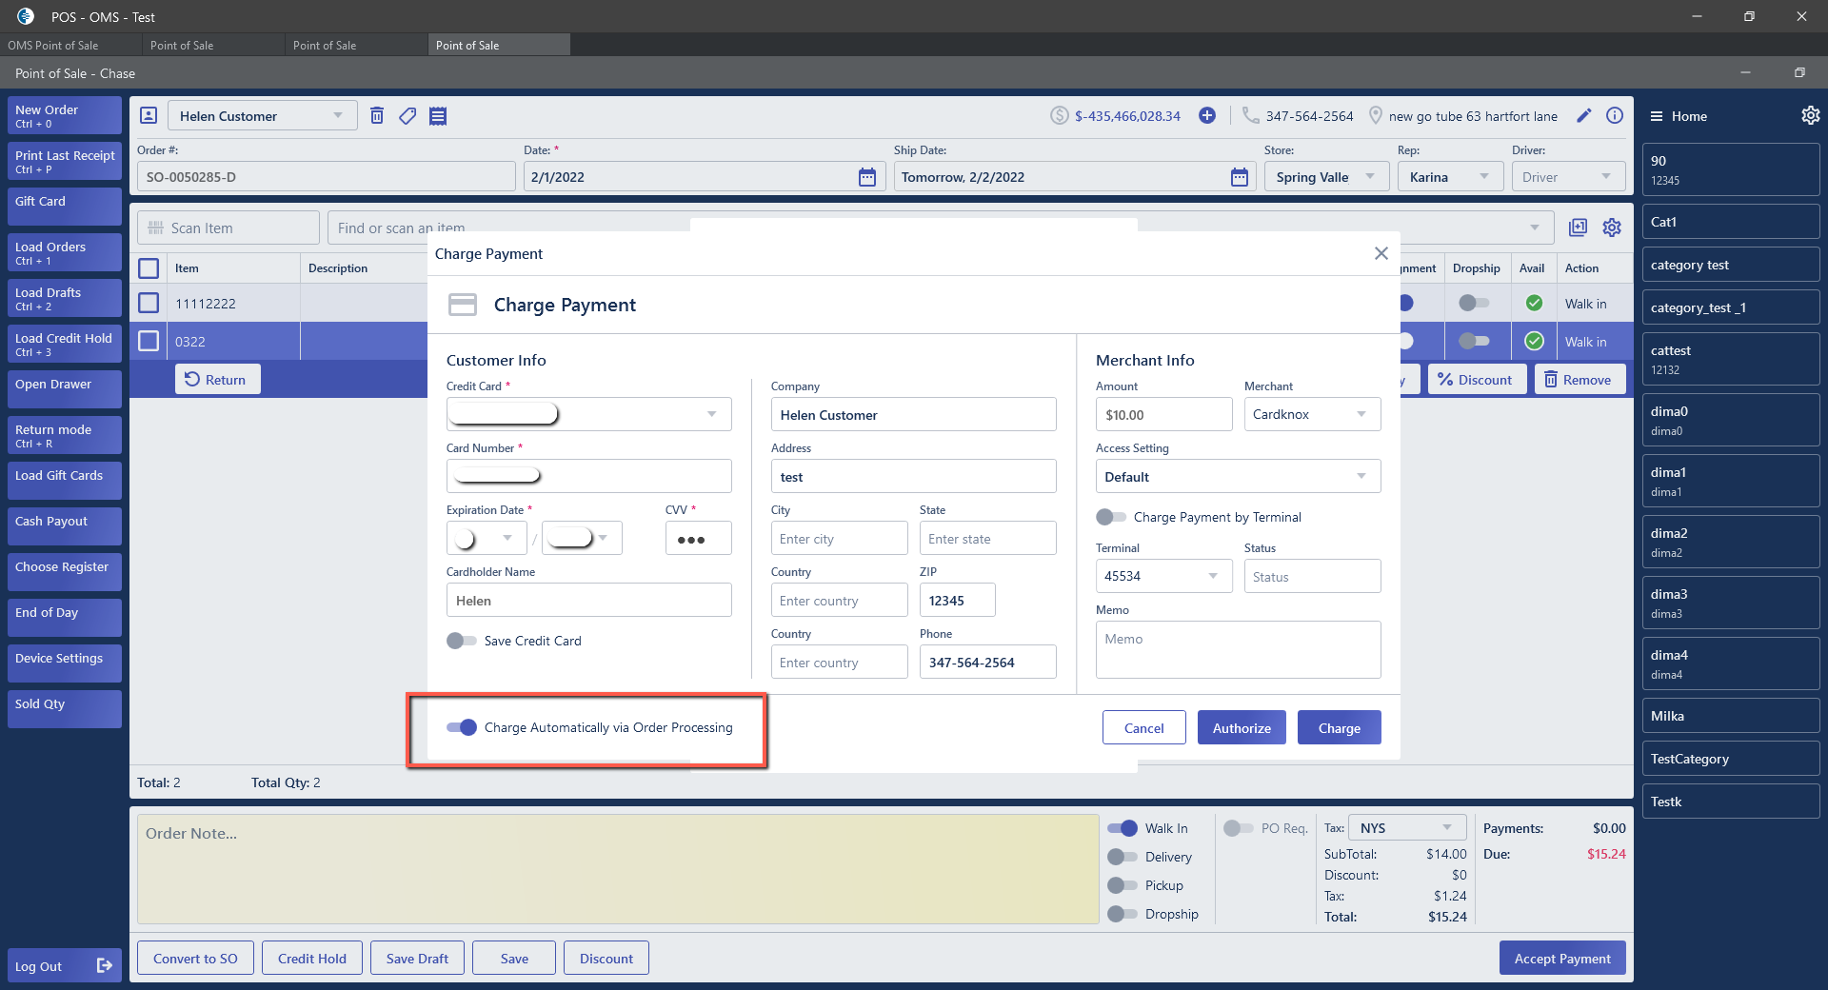The height and width of the screenshot is (990, 1828).
Task: Click the settings gear beside Home
Action: point(1810,116)
